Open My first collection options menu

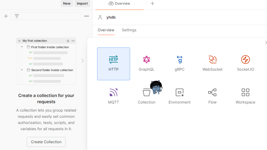point(73,41)
